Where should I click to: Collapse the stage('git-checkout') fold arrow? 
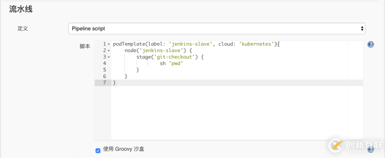(108, 57)
